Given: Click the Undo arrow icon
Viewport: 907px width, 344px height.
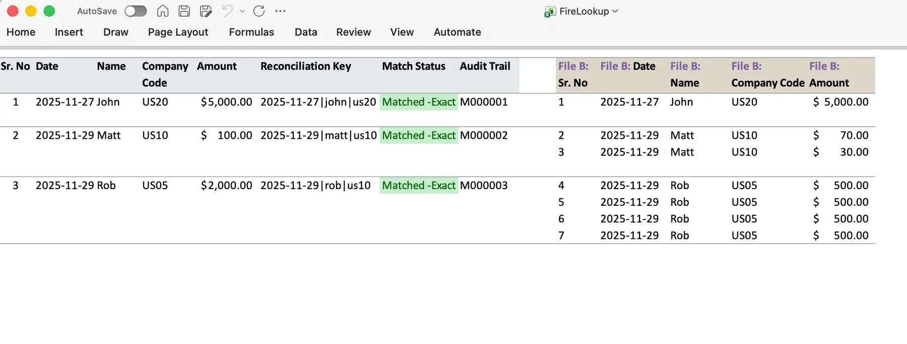Looking at the screenshot, I should 227,11.
